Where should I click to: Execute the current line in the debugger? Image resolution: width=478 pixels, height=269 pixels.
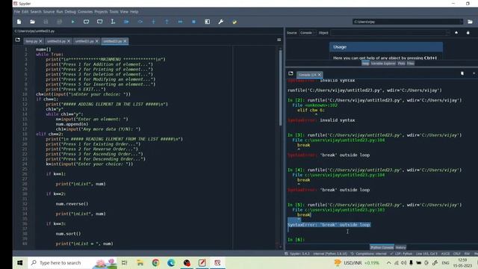coord(140,22)
